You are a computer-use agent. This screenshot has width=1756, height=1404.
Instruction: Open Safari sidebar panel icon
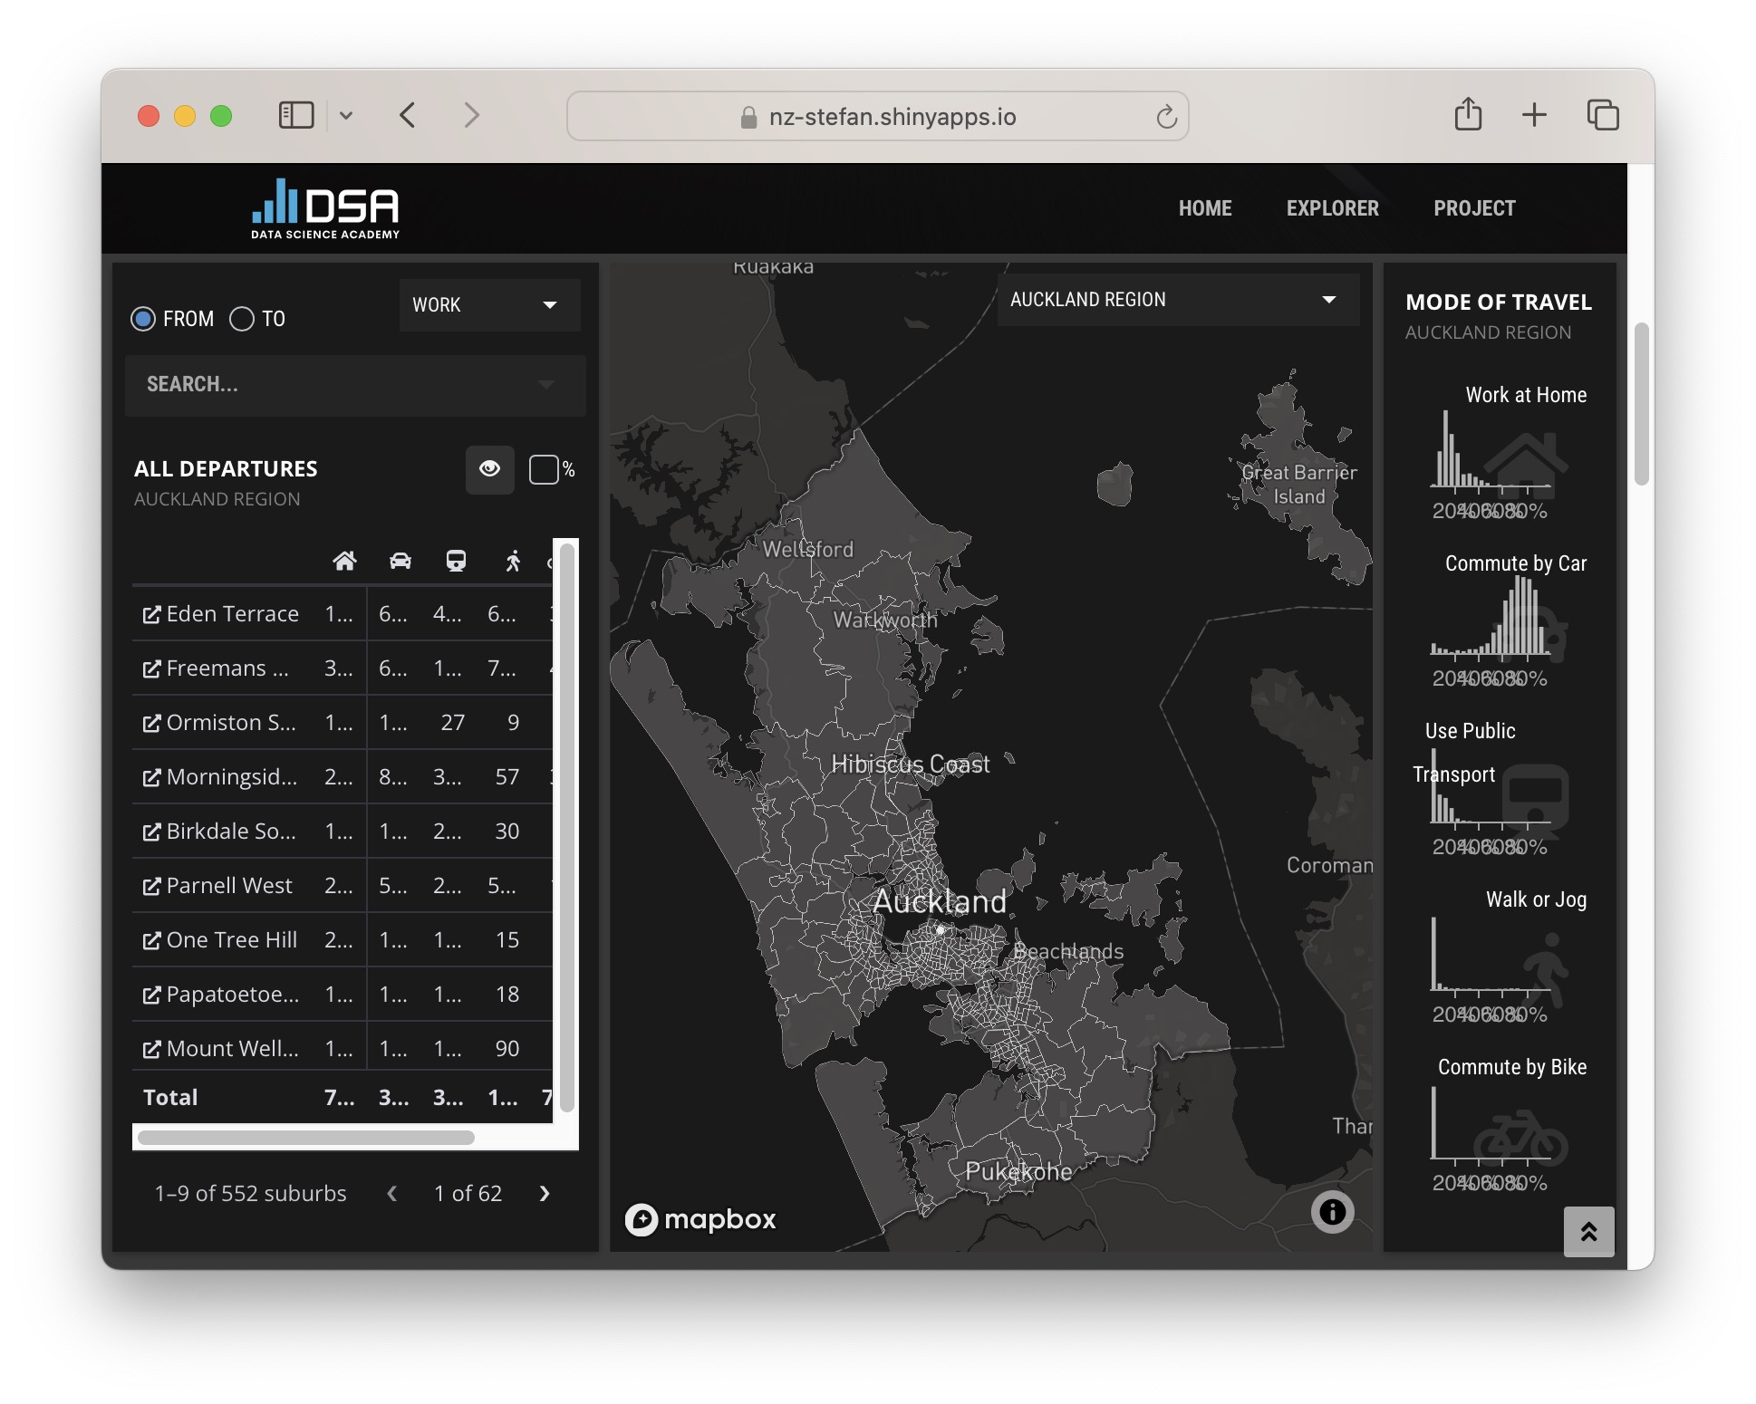(295, 115)
